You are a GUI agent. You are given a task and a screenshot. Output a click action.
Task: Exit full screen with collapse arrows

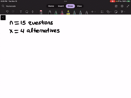point(128,6)
